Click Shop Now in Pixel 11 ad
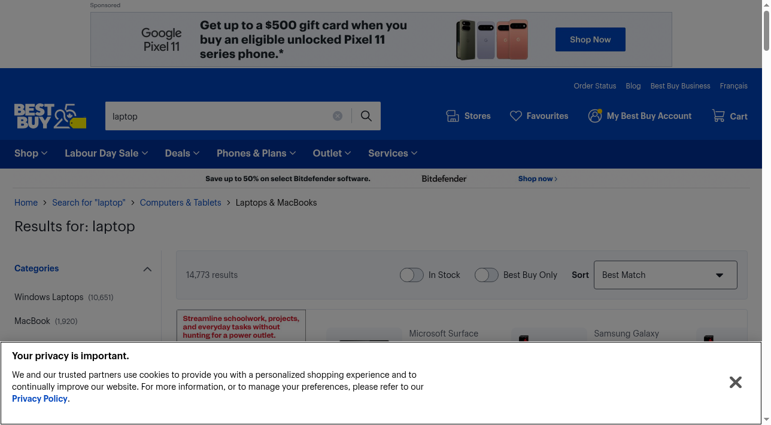The height and width of the screenshot is (425, 771). (590, 39)
